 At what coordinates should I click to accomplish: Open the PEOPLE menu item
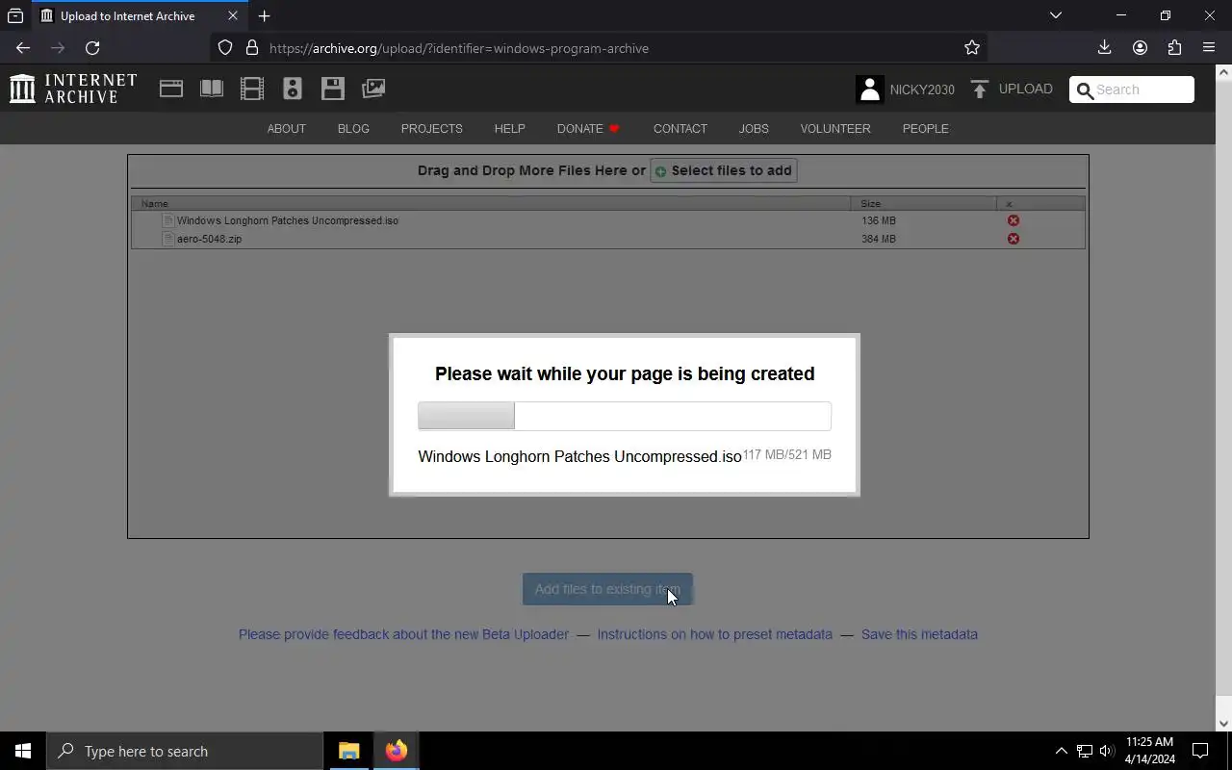click(925, 128)
